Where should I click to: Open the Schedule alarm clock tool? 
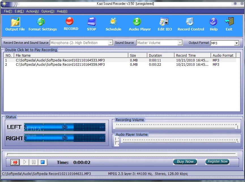[113, 24]
